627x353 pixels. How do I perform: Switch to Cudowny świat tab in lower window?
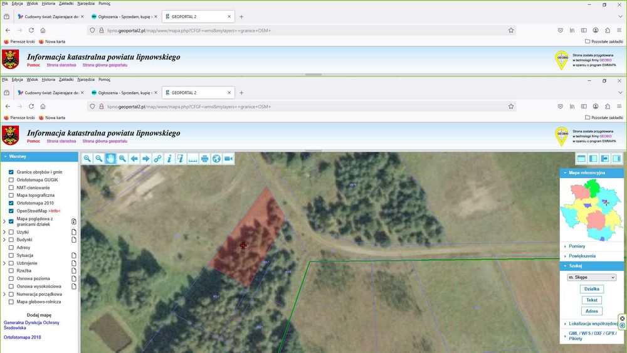tap(50, 93)
